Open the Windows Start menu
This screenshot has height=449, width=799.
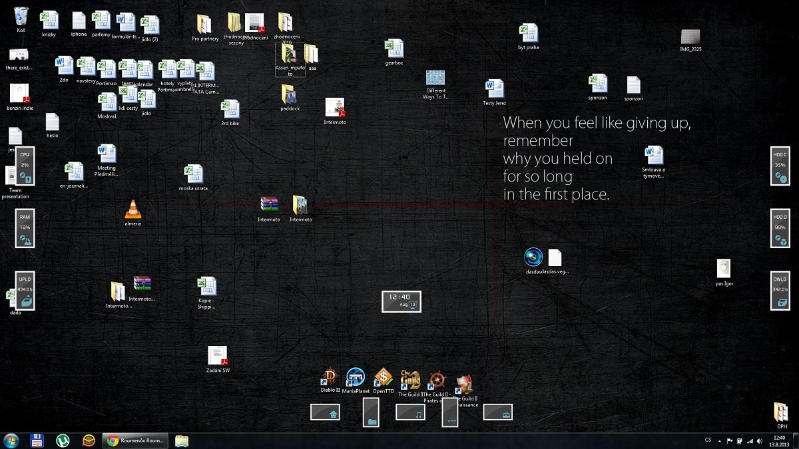[x=11, y=440]
